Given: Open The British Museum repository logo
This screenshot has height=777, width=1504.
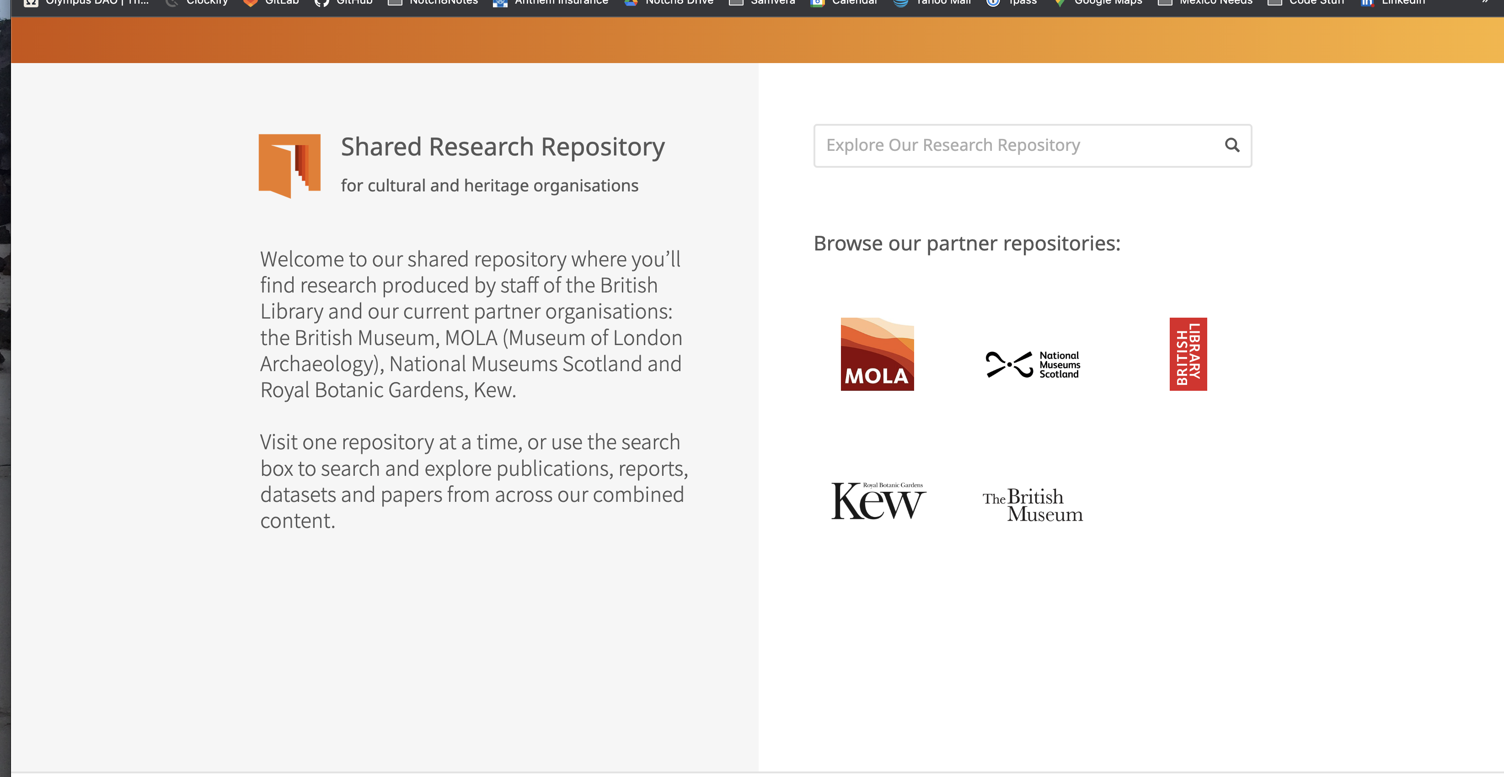Looking at the screenshot, I should tap(1032, 505).
